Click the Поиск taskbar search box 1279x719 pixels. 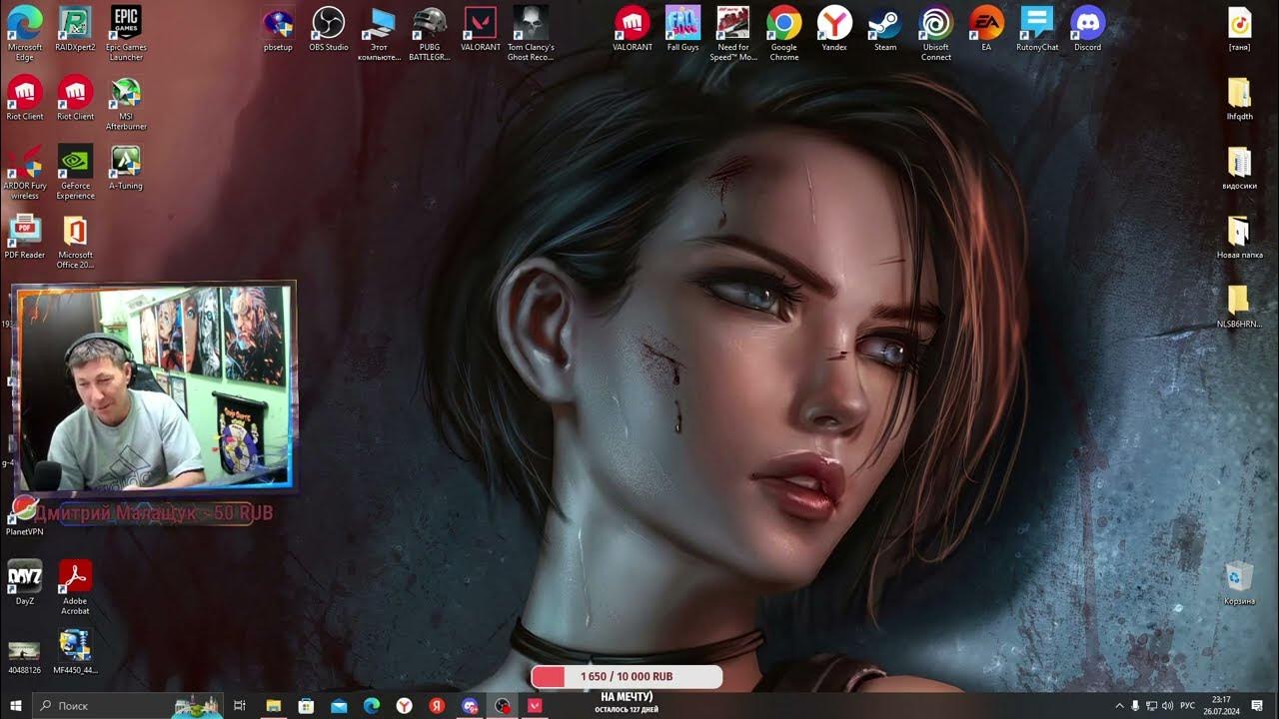point(128,706)
